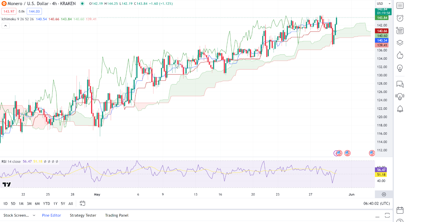Select the 3M time range

tap(29, 204)
